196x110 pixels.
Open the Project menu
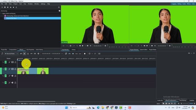click(15, 4)
